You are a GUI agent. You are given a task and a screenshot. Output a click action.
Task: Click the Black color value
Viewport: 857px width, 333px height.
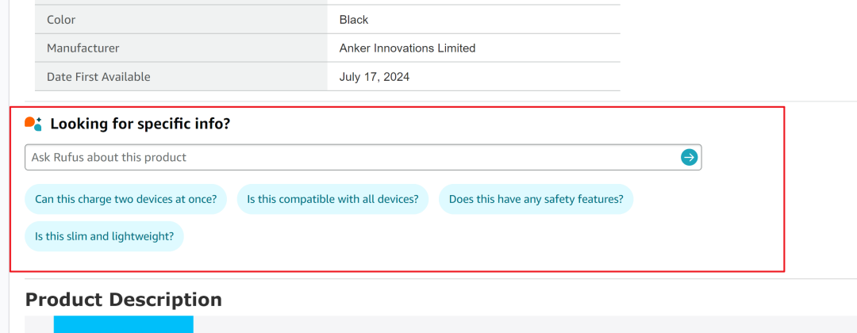354,20
